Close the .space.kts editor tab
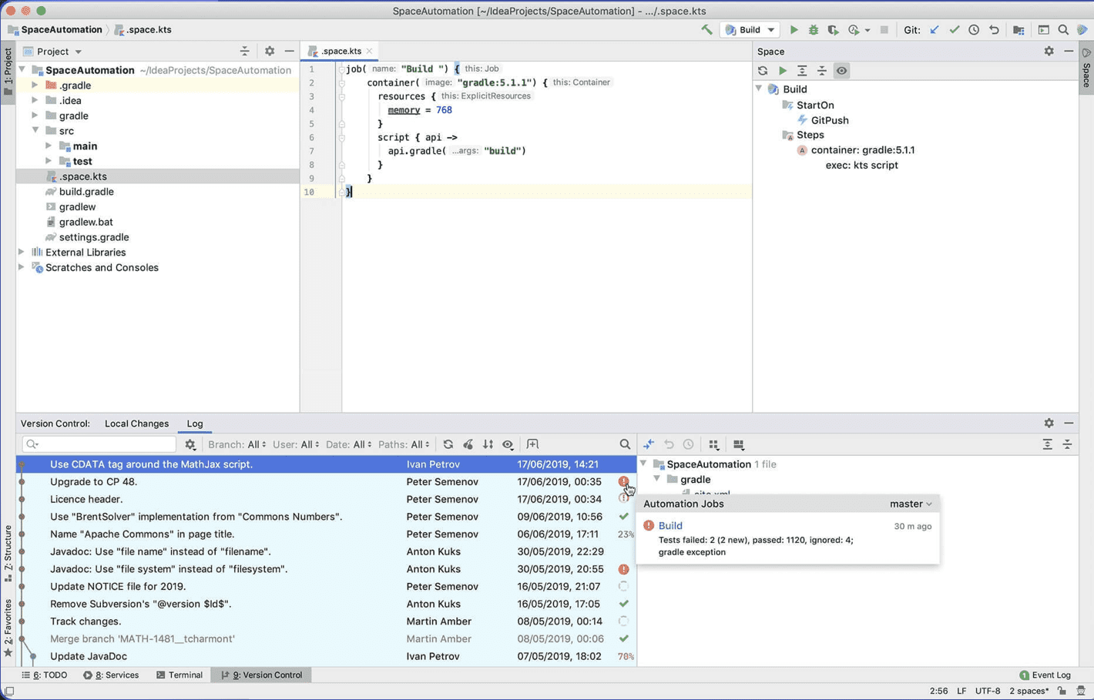 (x=370, y=51)
